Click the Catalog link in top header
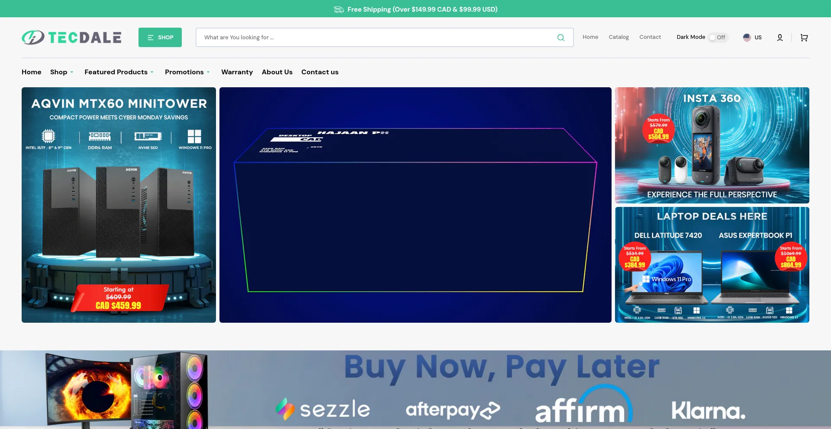Screen dimensions: 831x429 [x=619, y=37]
